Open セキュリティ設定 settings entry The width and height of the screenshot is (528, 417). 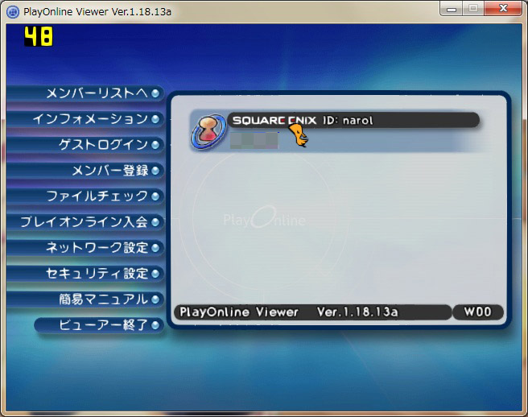(x=85, y=274)
